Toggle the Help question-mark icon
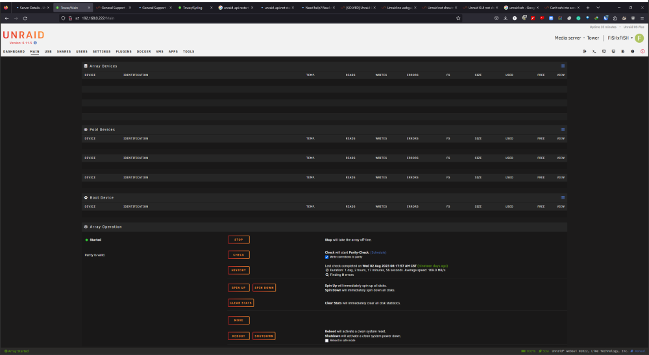 click(632, 51)
